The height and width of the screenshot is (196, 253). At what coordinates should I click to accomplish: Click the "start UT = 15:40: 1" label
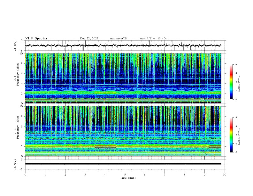point(154,38)
